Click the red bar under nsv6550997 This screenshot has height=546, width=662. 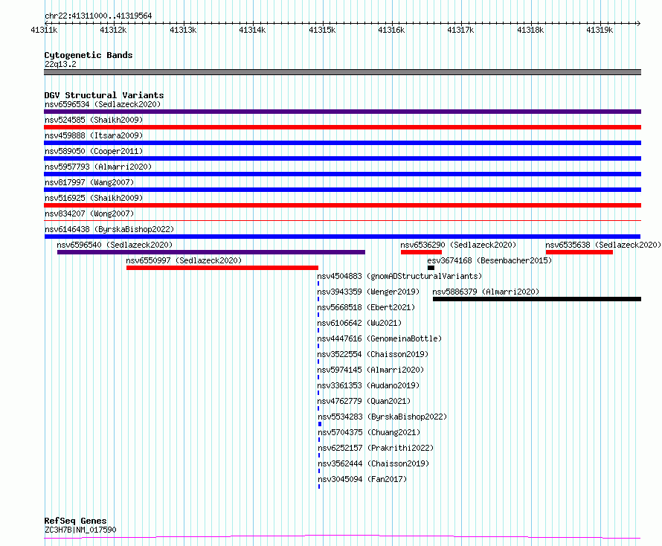[x=222, y=268]
